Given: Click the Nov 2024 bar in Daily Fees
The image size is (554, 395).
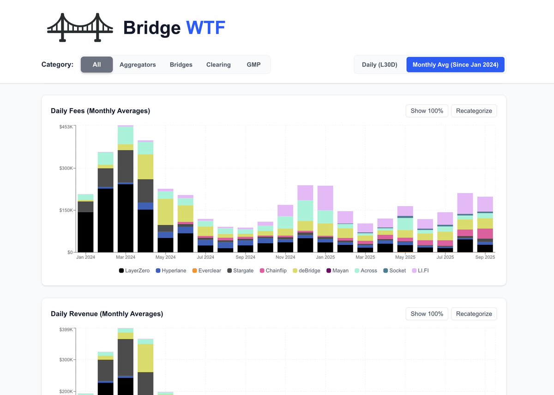Looking at the screenshot, I should pyautogui.click(x=285, y=229).
